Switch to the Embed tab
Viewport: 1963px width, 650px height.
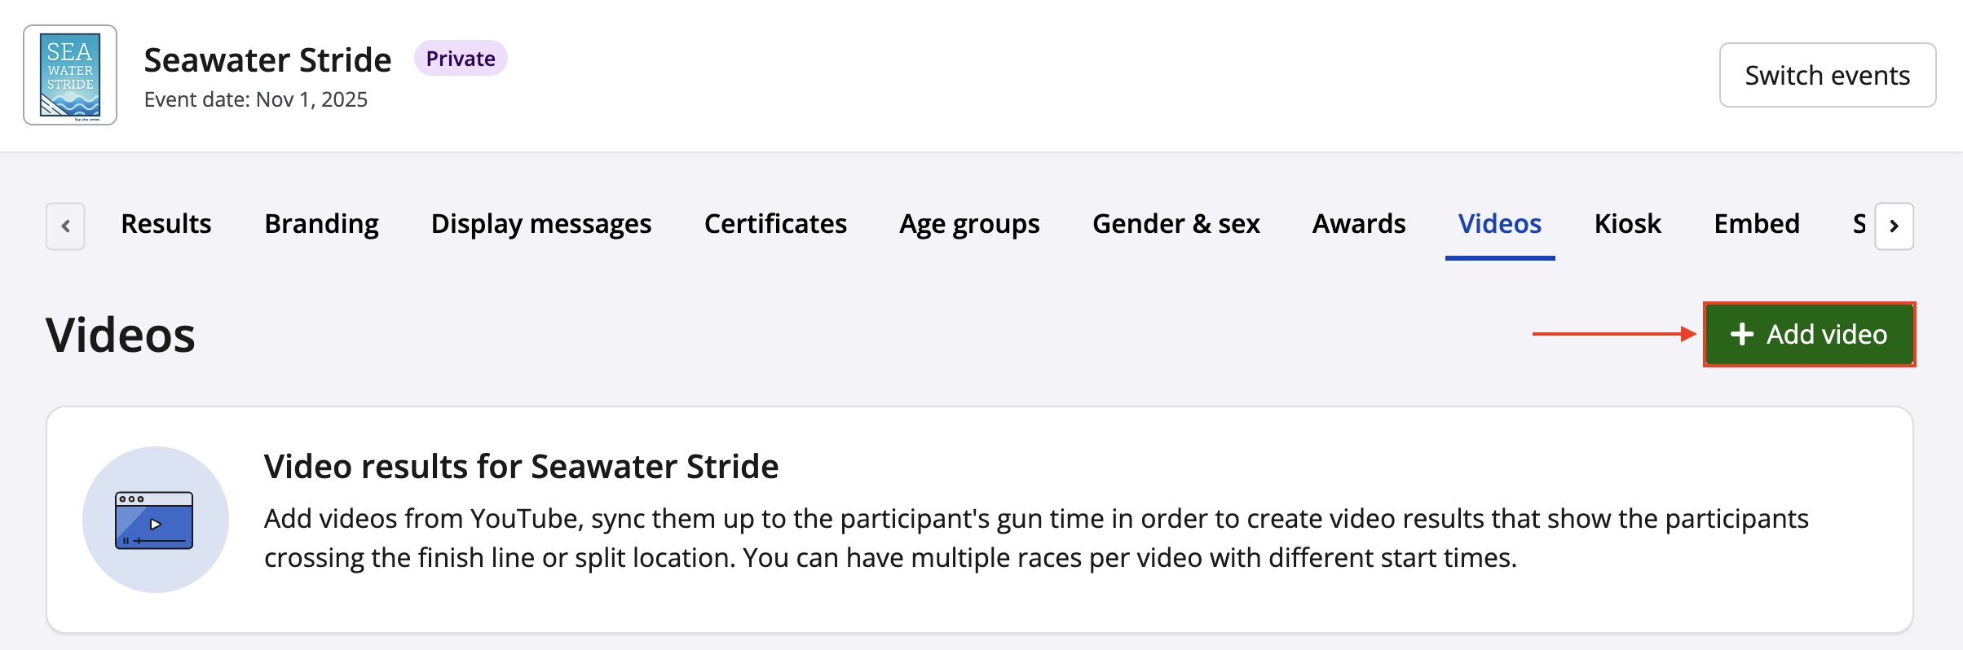pyautogui.click(x=1757, y=224)
